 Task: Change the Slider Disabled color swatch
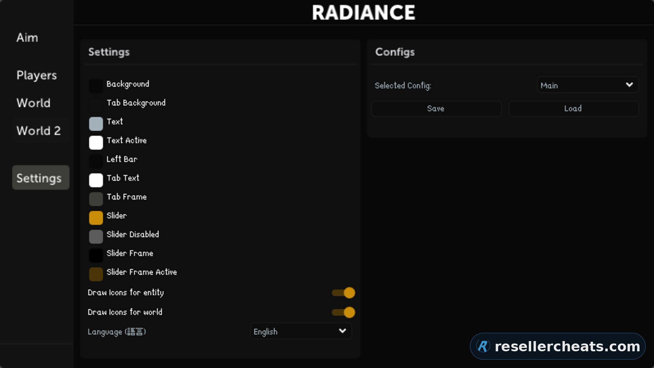pyautogui.click(x=96, y=236)
